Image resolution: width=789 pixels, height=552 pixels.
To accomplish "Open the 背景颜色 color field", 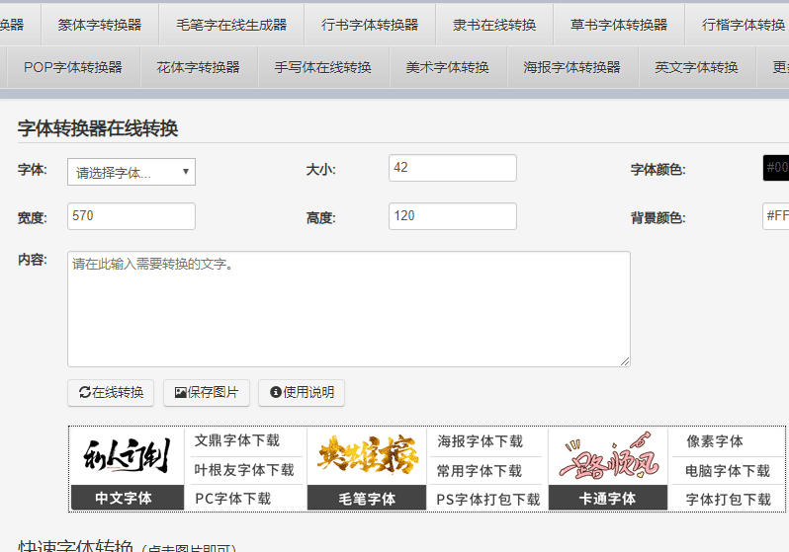I will tap(776, 216).
